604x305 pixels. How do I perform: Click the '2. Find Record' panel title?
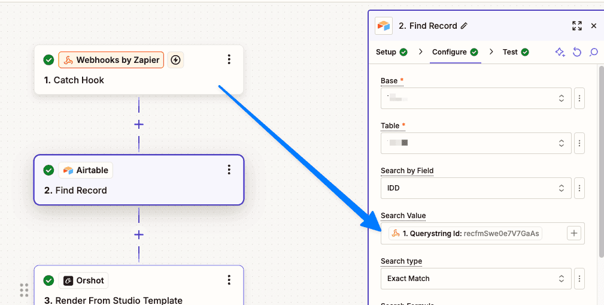[427, 26]
